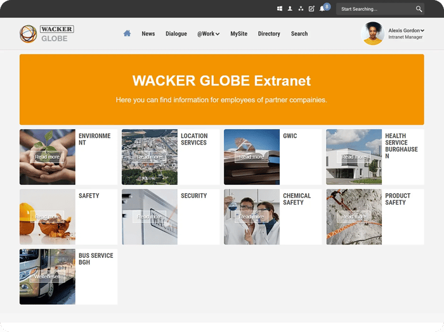Viewport: 444px width, 332px height.
Task: Click the search magnifier icon
Action: (419, 9)
